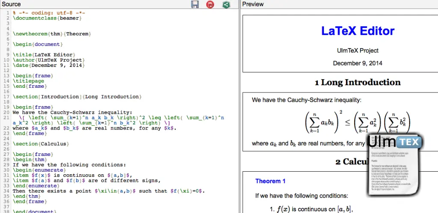438x213 pixels.
Task: Click 'UlmTeX Project' author in preview
Action: [x=358, y=51]
